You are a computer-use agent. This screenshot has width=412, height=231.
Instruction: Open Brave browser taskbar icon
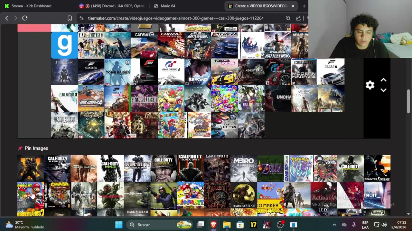tap(213, 225)
